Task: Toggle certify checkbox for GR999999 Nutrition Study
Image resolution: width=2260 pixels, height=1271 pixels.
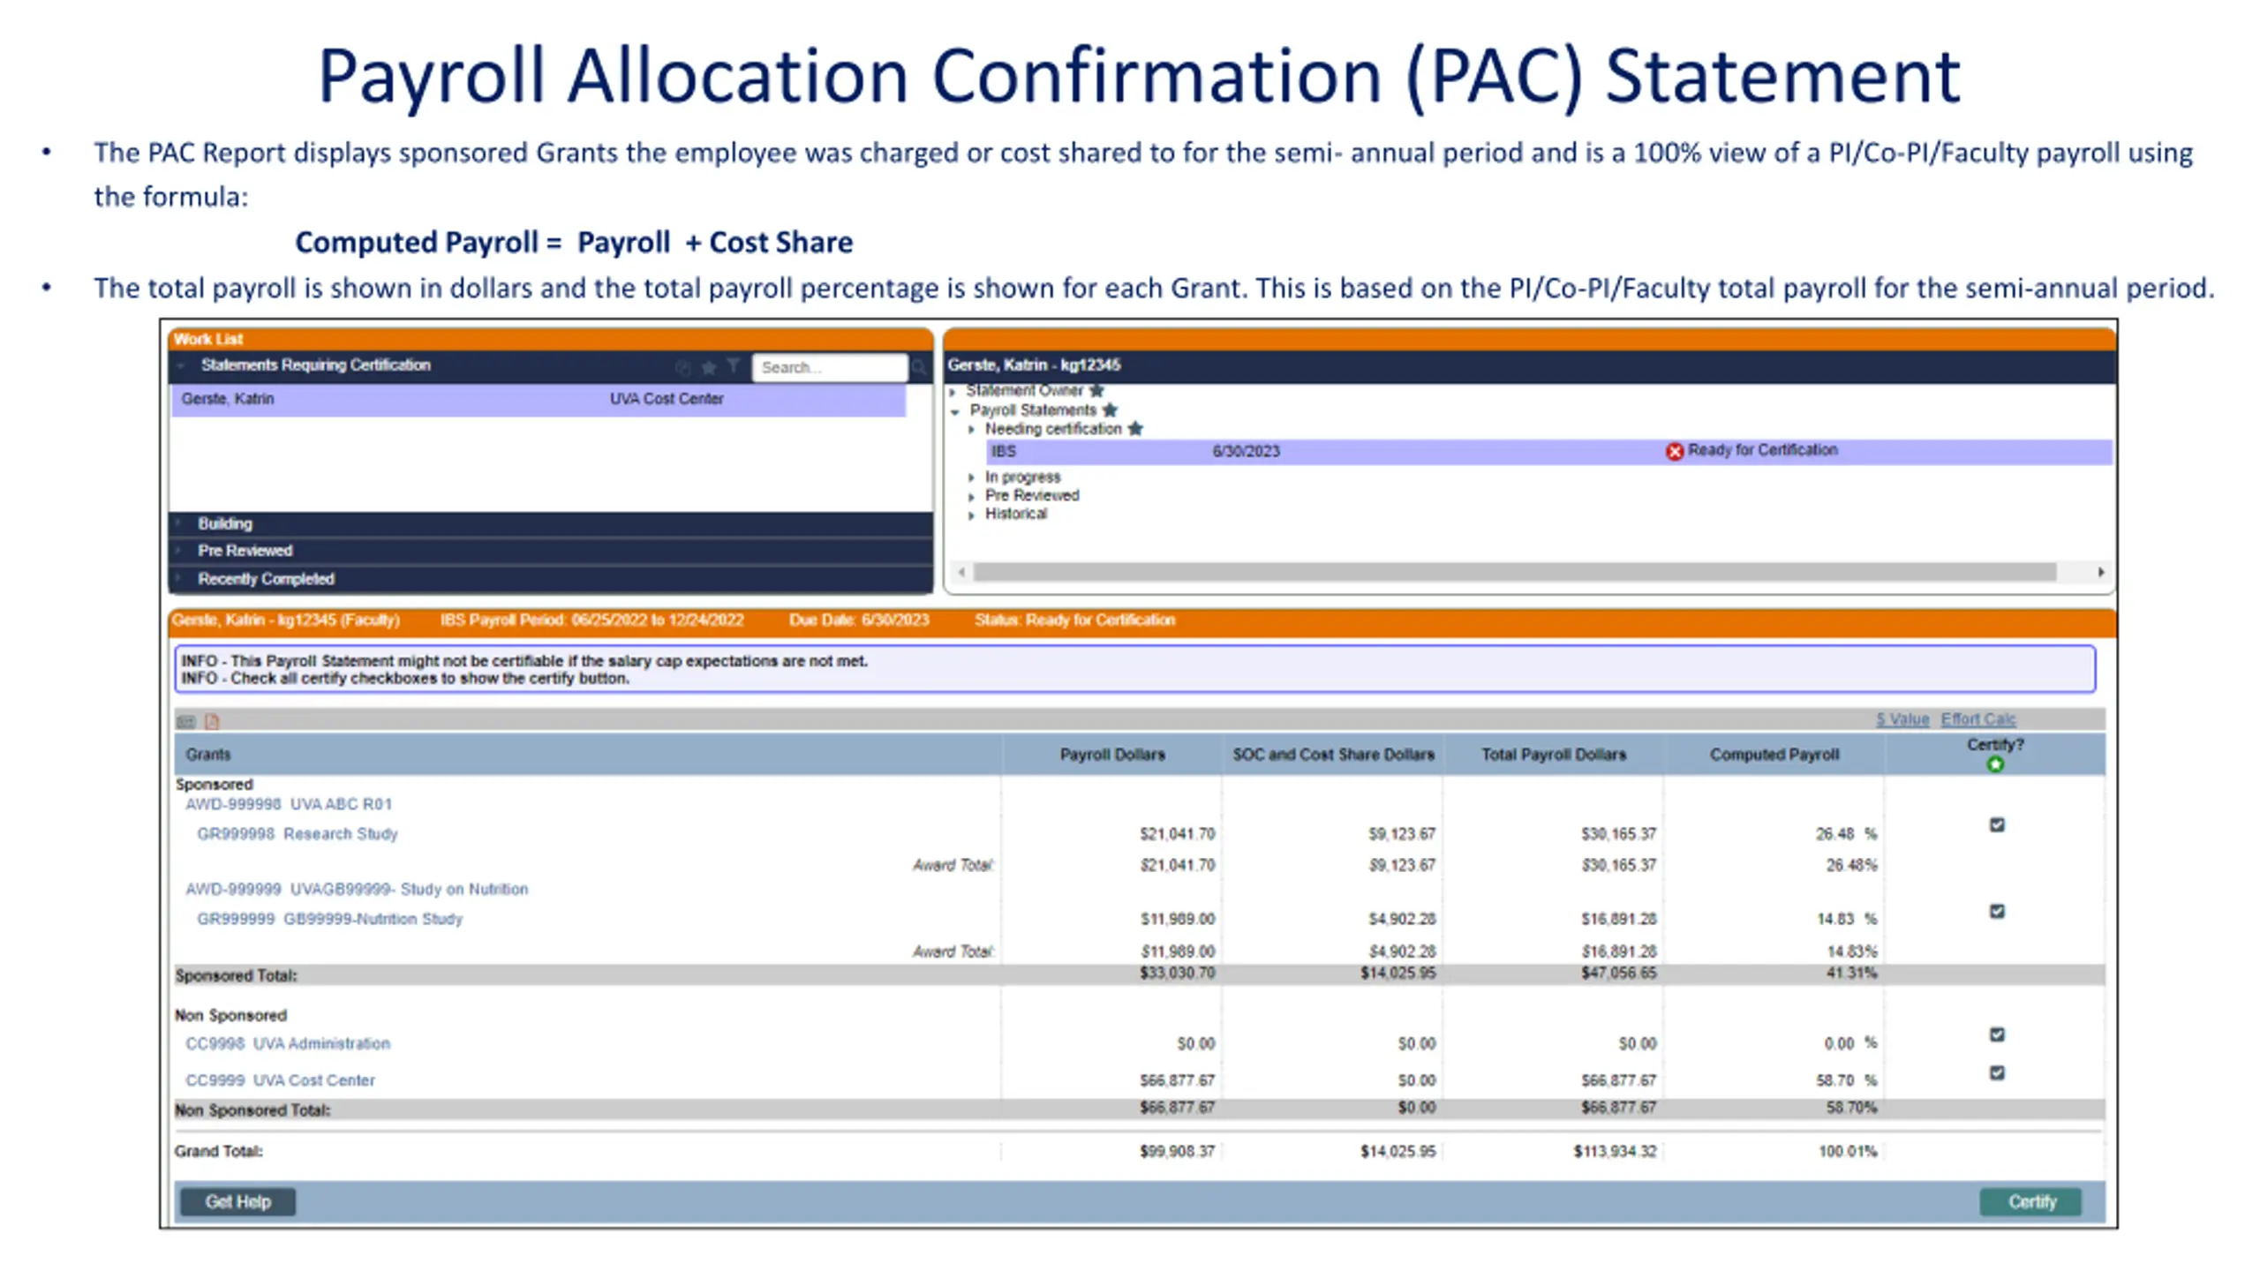Action: pyautogui.click(x=1995, y=910)
